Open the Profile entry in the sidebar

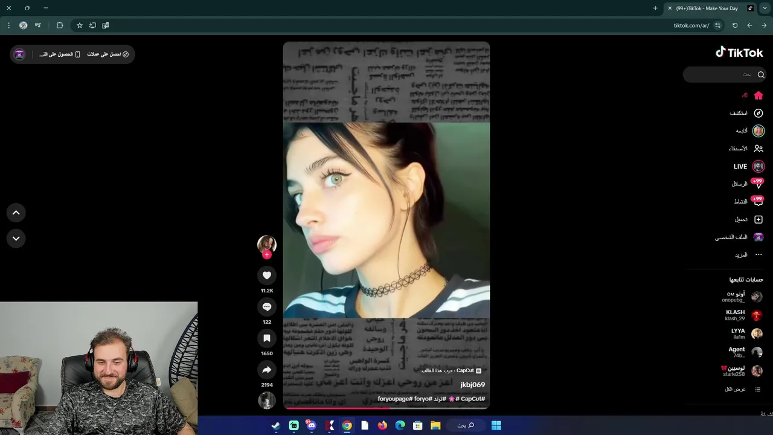click(x=740, y=237)
